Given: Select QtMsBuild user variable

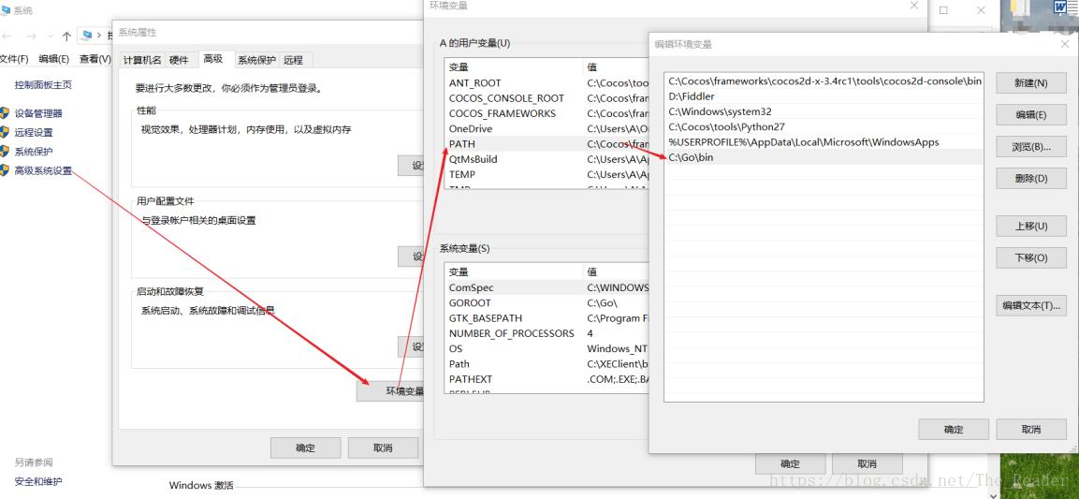Looking at the screenshot, I should (547, 159).
